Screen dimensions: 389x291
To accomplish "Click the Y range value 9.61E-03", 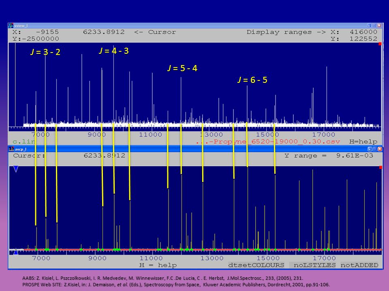I will click(x=355, y=155).
